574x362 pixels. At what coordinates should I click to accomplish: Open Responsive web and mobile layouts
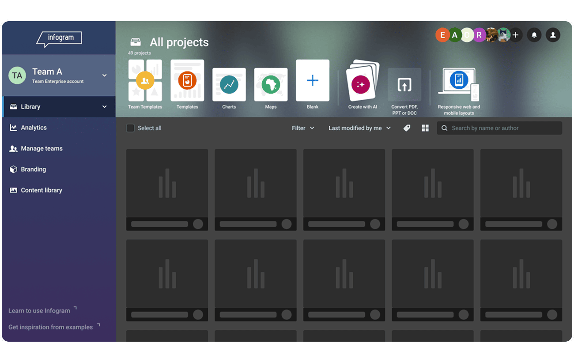tap(459, 92)
